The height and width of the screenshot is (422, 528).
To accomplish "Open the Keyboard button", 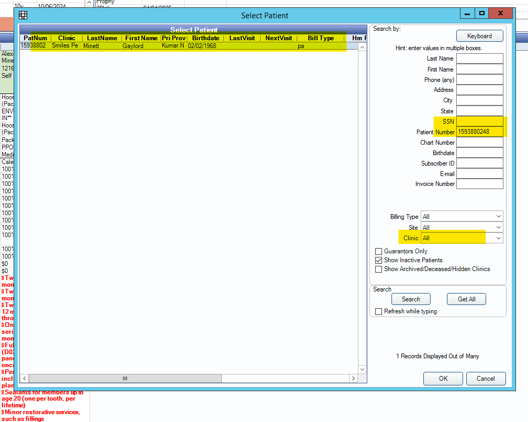I will 479,36.
